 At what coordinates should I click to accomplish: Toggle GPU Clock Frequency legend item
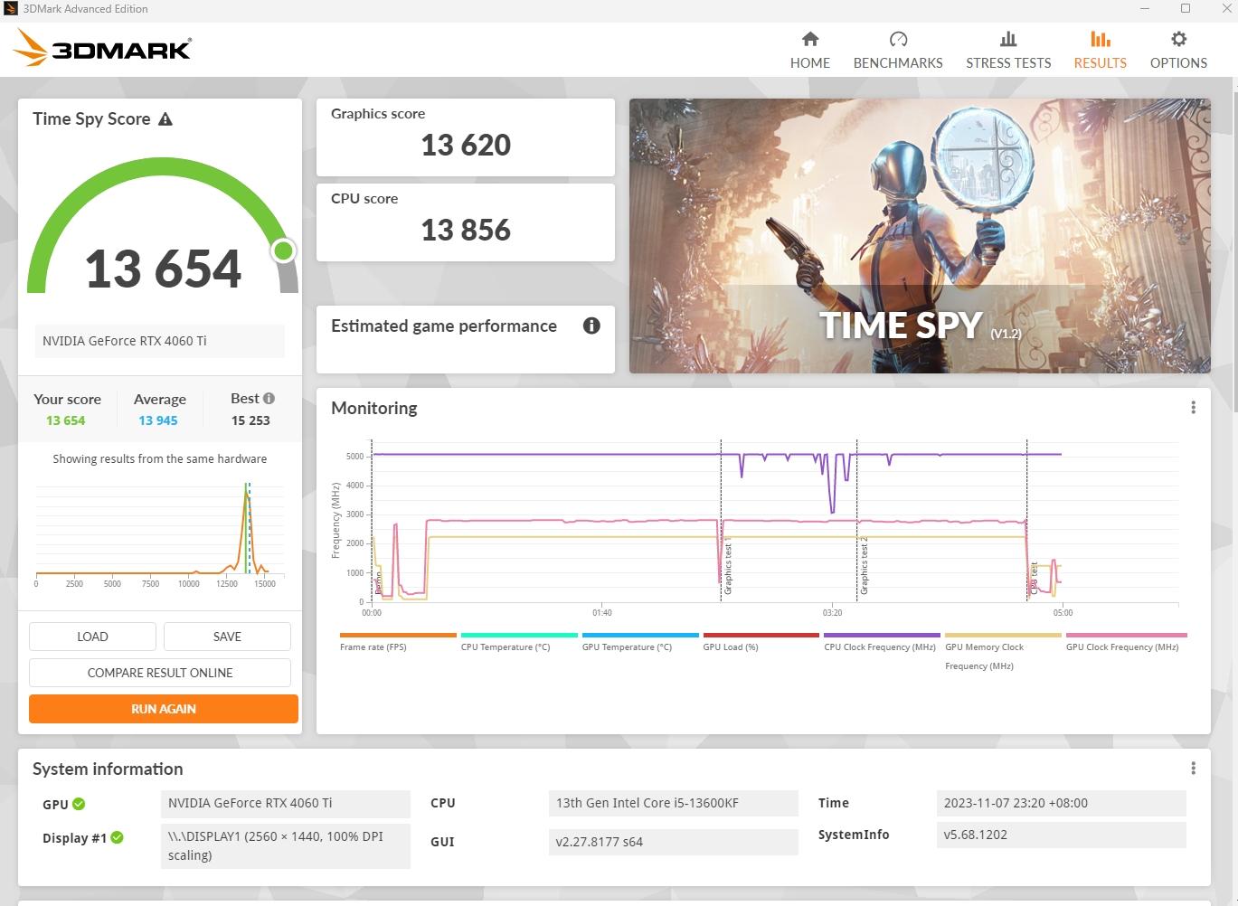pos(1126,642)
